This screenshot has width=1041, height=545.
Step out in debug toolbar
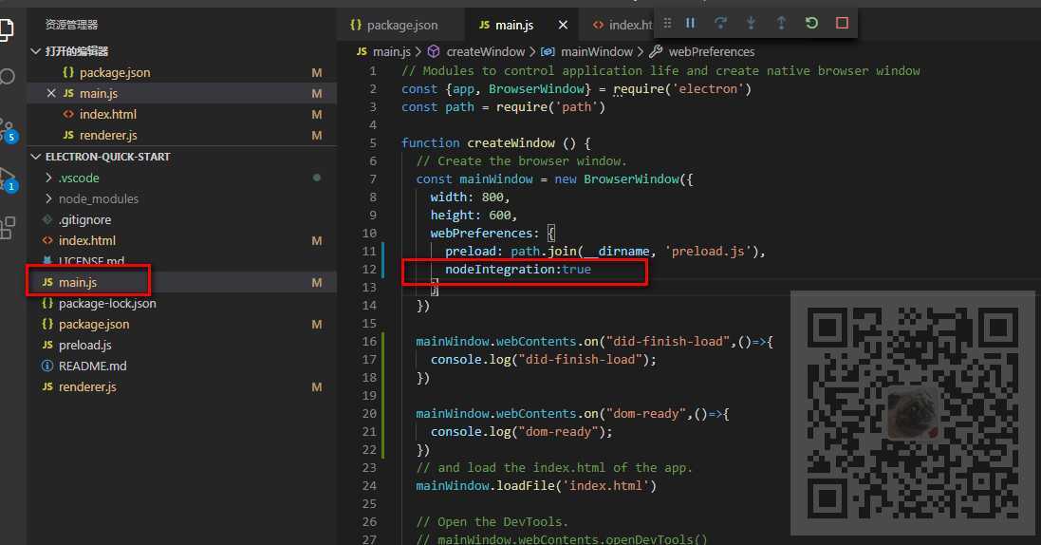tap(781, 23)
